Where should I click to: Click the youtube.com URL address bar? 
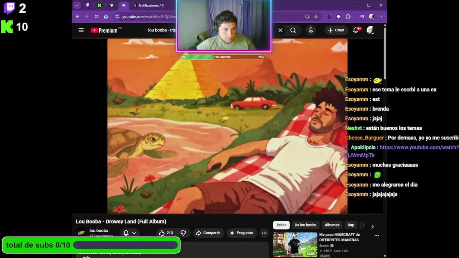(148, 16)
